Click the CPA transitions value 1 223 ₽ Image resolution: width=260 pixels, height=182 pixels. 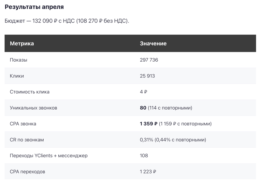click(x=148, y=172)
